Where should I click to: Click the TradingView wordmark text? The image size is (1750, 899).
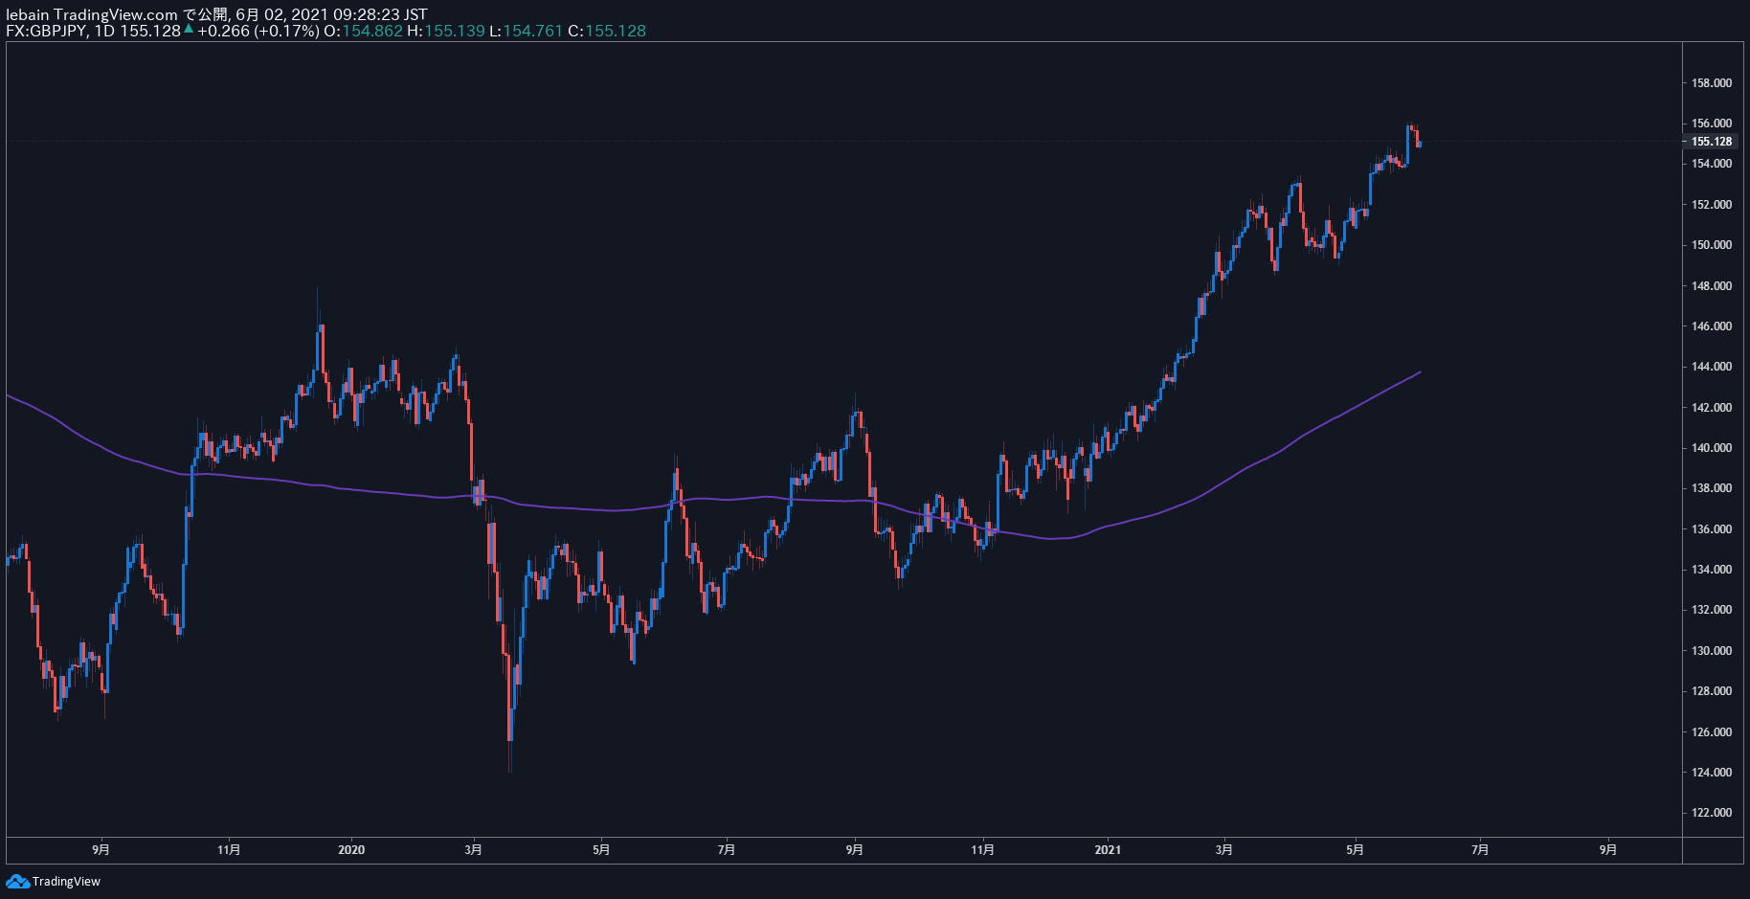[66, 881]
